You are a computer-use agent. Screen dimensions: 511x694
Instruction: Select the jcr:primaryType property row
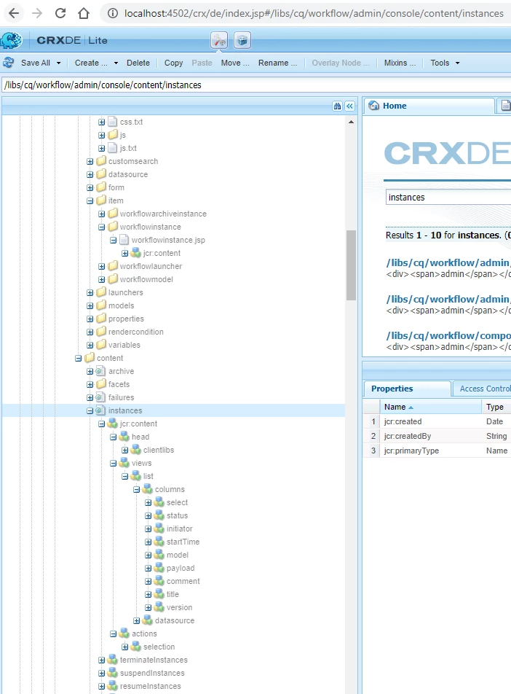[x=437, y=451]
